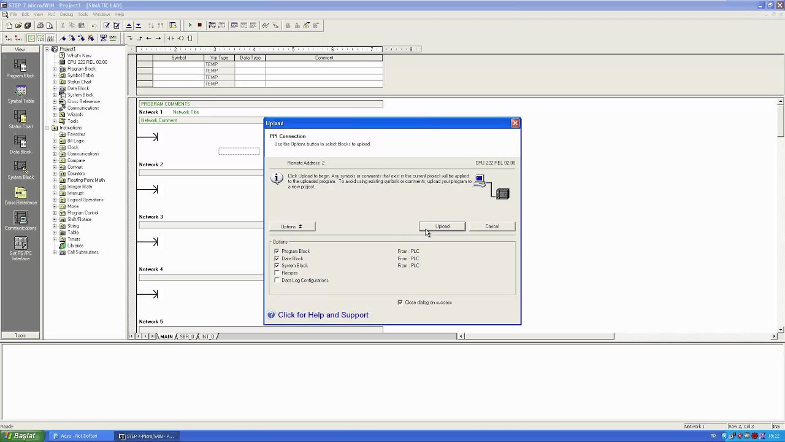Expand the Timers instructions folder
This screenshot has width=785, height=442.
coord(55,239)
